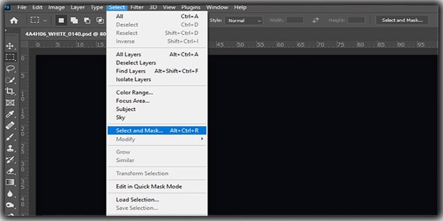Open the 3D menu
The height and width of the screenshot is (221, 443).
[x=153, y=7]
